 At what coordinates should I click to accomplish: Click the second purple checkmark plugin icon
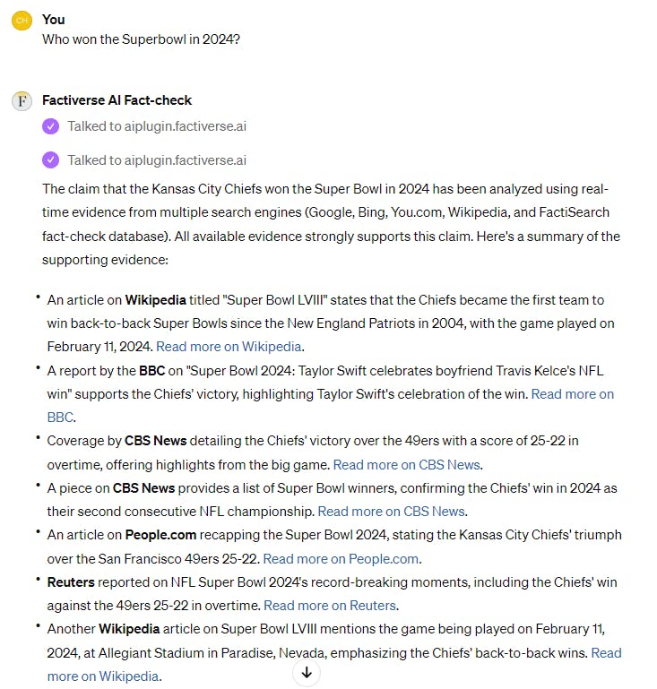pyautogui.click(x=50, y=160)
